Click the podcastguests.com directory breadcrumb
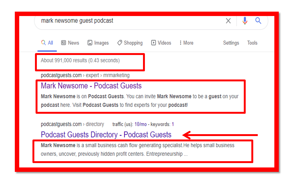Viewport: 286px width, 175px height. pyautogui.click(x=72, y=124)
